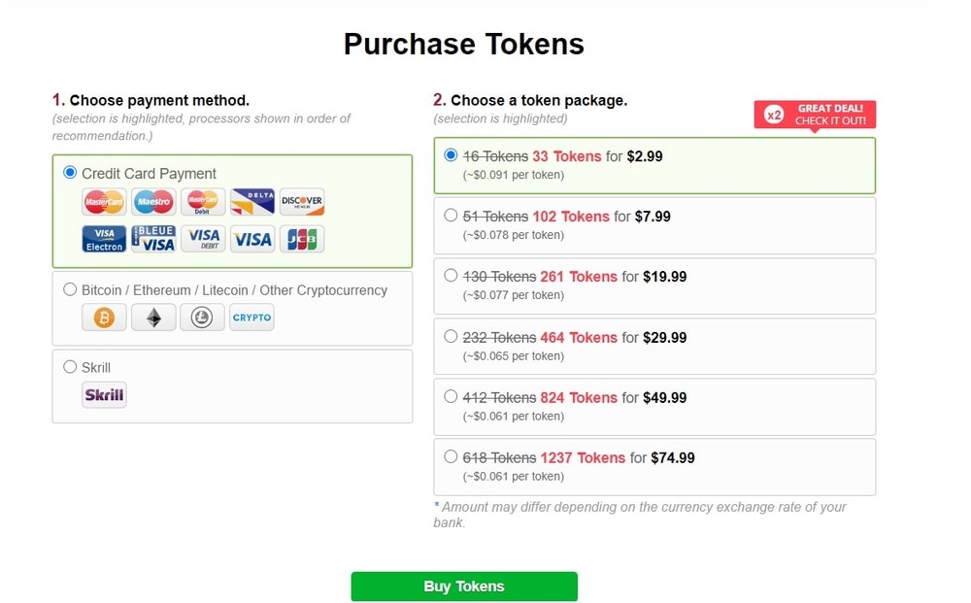Choose the Bitcoin / Ethereum cryptocurrency option
The height and width of the screenshot is (603, 971).
pos(70,289)
